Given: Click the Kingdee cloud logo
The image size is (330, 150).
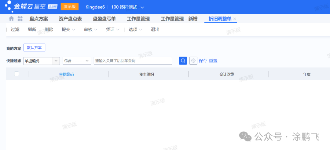Looking at the screenshot, I should 31,6.
